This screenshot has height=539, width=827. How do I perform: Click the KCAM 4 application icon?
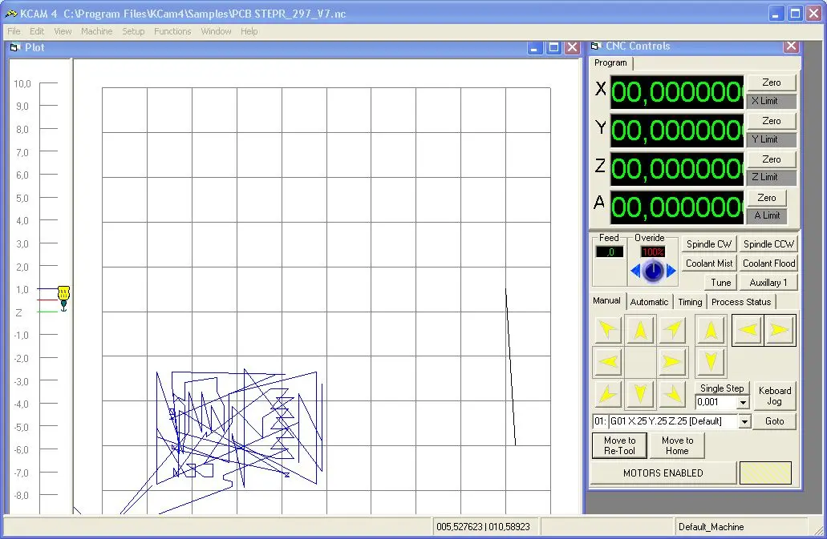(10, 14)
